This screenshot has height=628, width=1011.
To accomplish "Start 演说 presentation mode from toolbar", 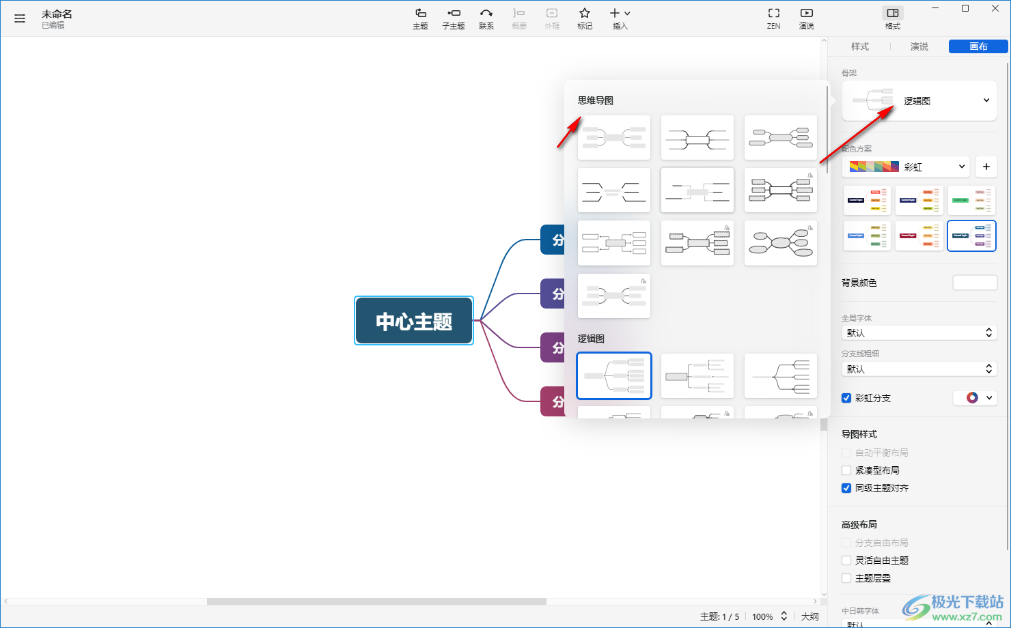I will coord(807,18).
